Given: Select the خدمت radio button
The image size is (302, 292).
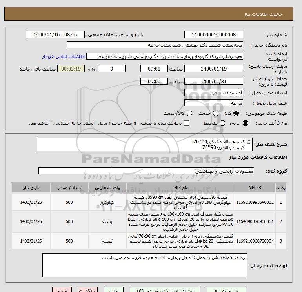Looking at the screenshot, I should point(216,113).
